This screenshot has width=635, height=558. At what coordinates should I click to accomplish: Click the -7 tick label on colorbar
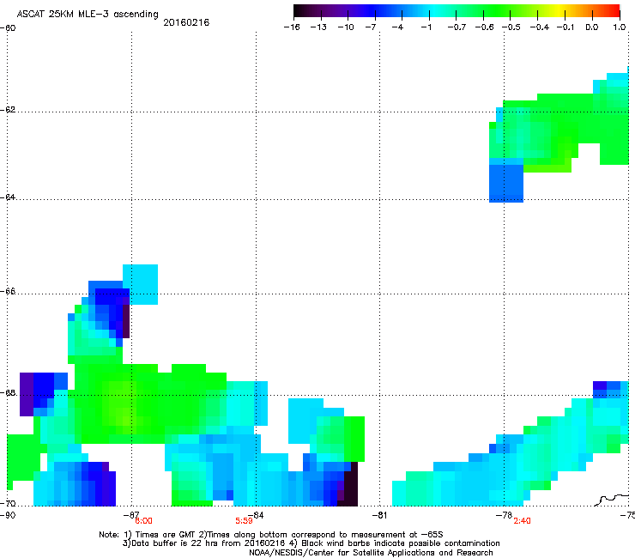[x=371, y=27]
